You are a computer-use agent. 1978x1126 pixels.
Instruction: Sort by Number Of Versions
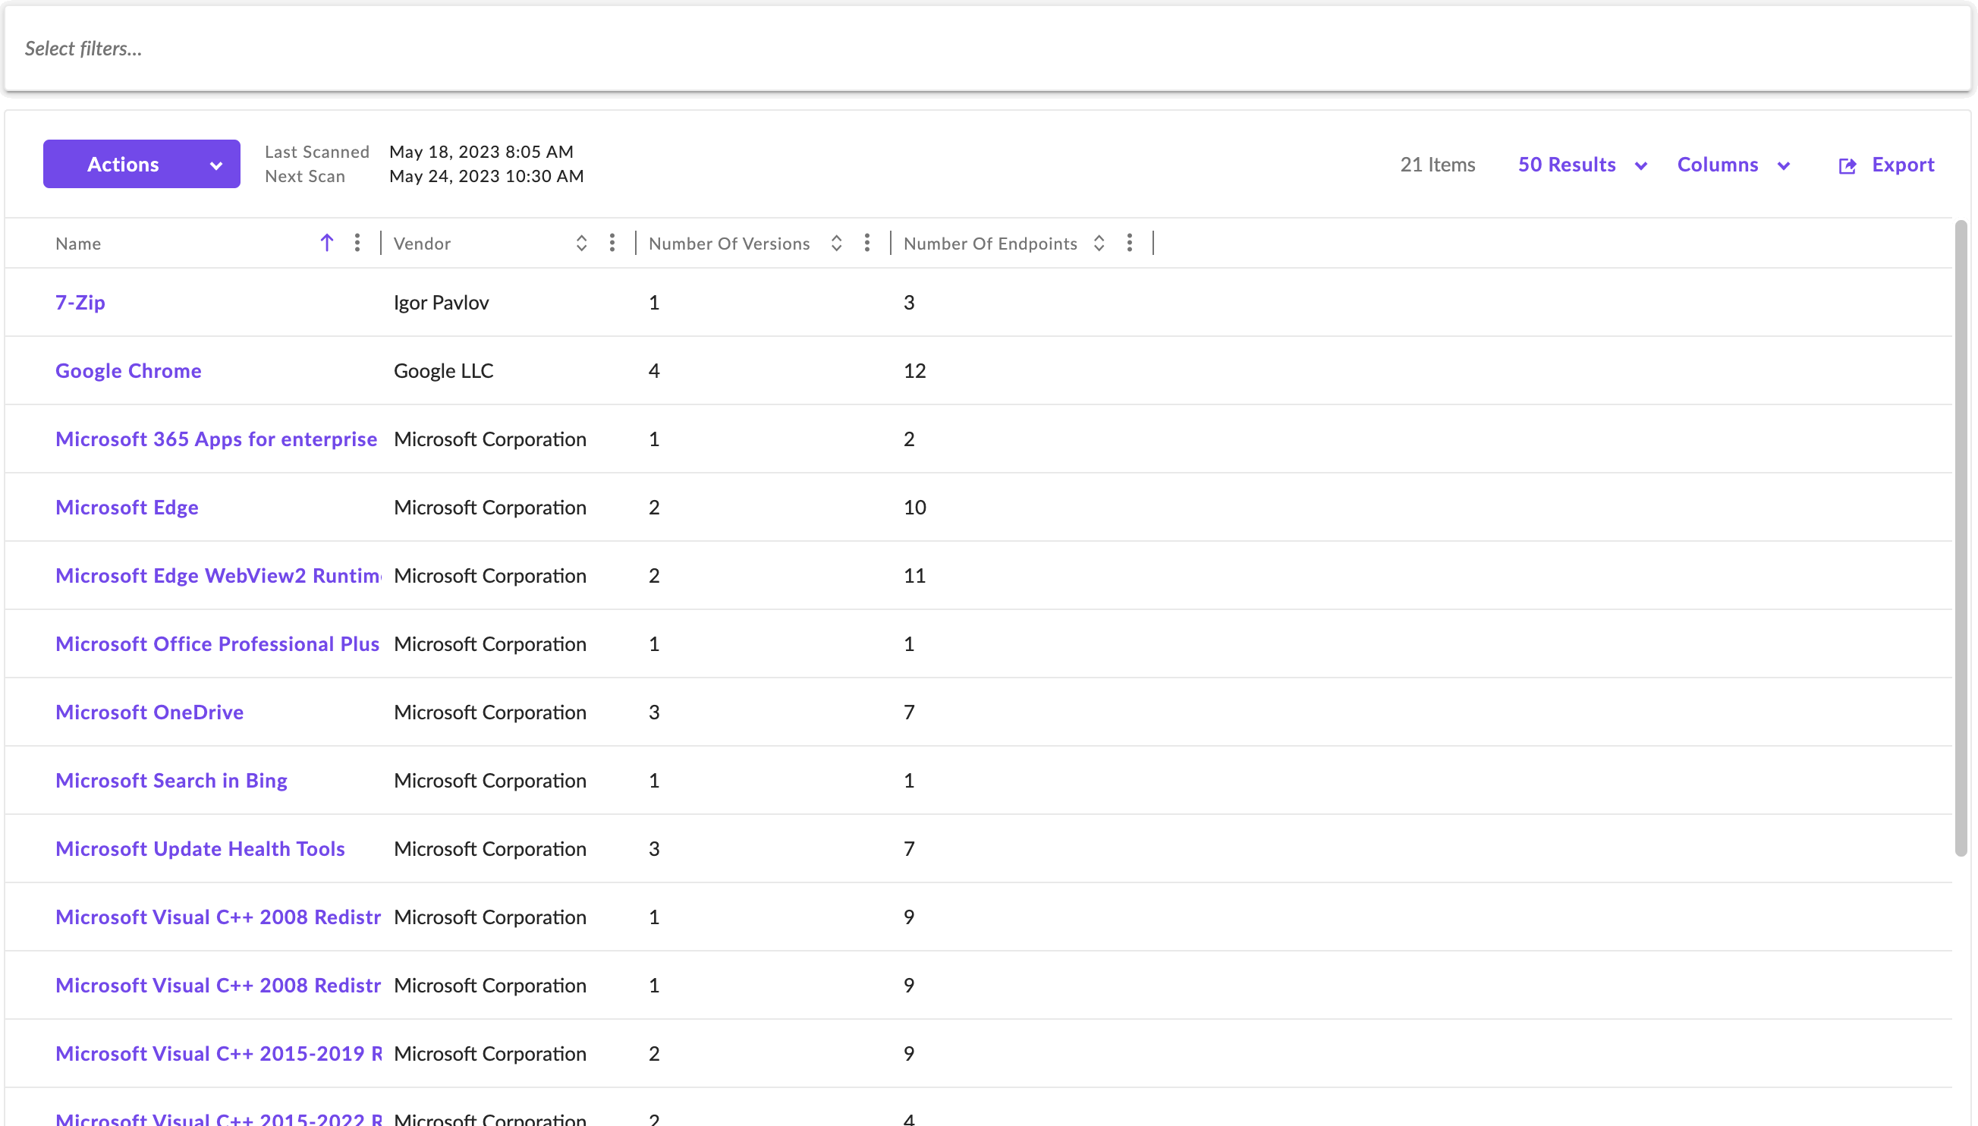coord(836,243)
